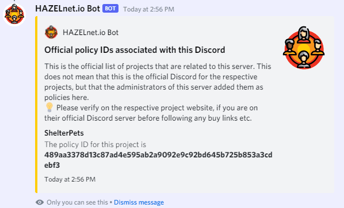
Task: Click 'The policy ID for this project is' text
Action: [x=95, y=144]
